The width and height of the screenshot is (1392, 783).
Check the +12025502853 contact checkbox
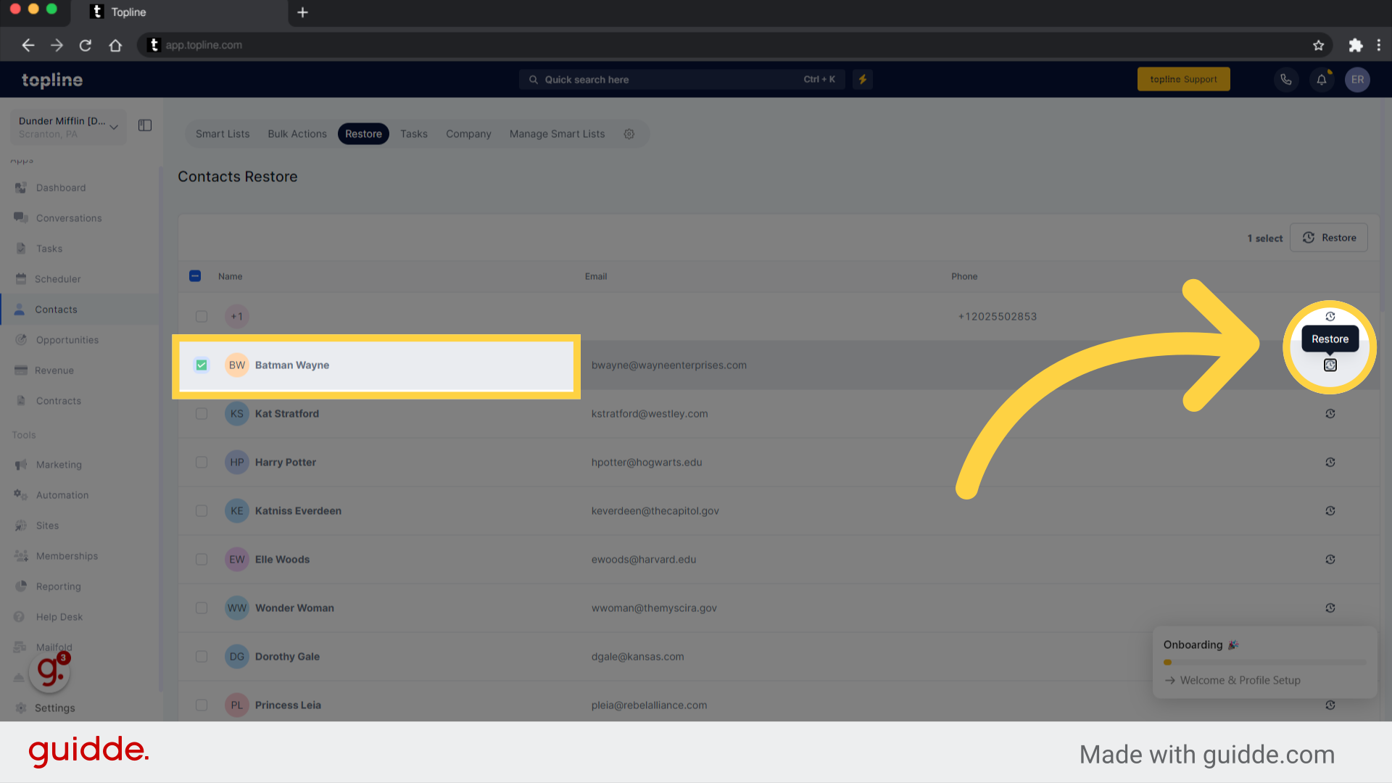(x=202, y=317)
